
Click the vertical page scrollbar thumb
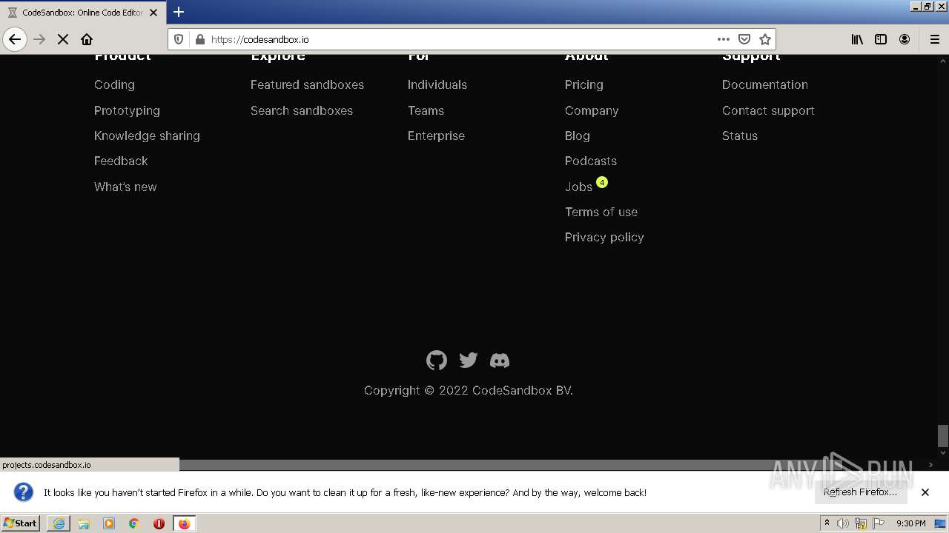pyautogui.click(x=942, y=436)
